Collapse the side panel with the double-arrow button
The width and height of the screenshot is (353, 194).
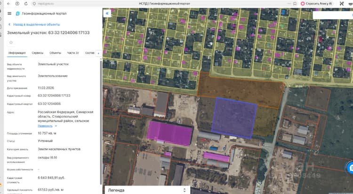coord(107,14)
